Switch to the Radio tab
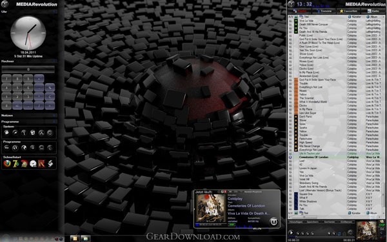The image size is (387, 242). click(373, 11)
